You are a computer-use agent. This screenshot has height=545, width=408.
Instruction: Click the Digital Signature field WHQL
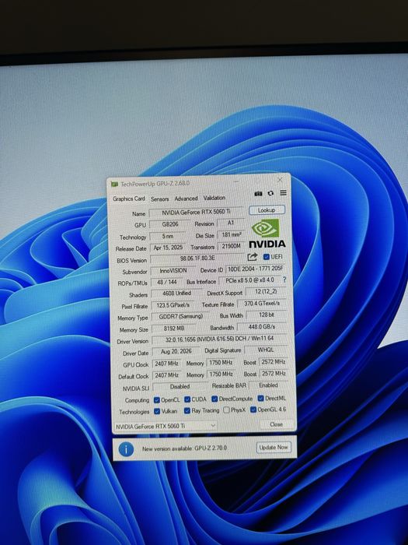(266, 350)
